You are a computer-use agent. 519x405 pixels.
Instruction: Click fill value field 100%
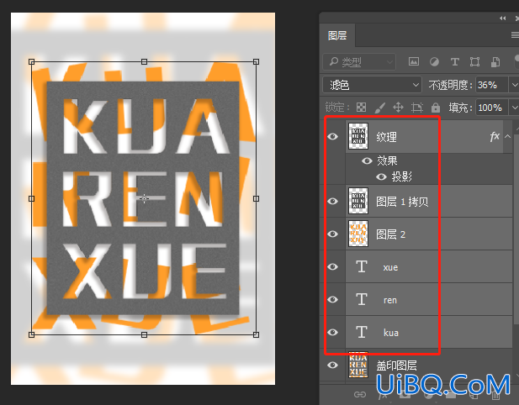point(492,108)
